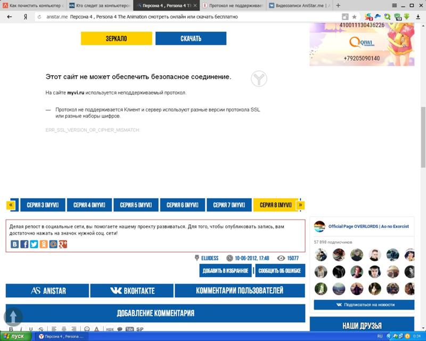
Task: Choose text color with the A icon
Action: coord(97,329)
